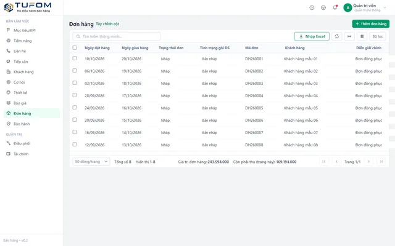
Task: Check the row for order DH260001
Action: point(75,58)
